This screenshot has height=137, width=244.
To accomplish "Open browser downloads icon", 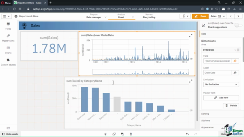I will coord(234,9).
